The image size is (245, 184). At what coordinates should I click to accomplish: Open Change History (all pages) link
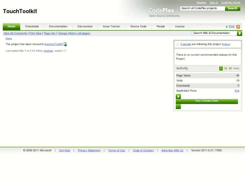click(x=74, y=33)
